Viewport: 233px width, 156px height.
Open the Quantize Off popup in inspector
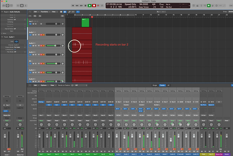(x=20, y=19)
